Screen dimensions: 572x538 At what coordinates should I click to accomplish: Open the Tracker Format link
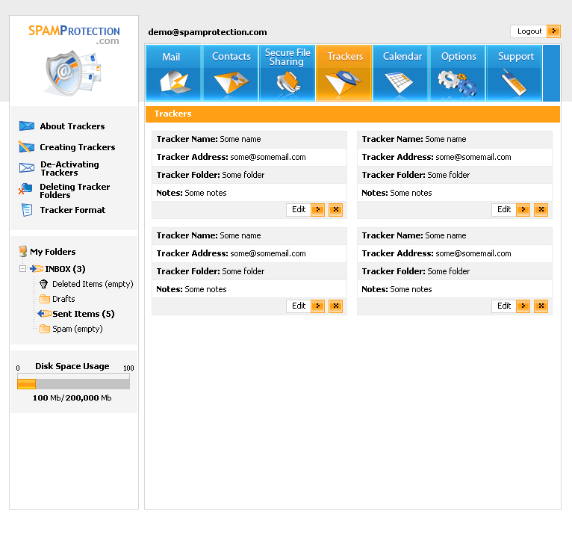coord(72,210)
